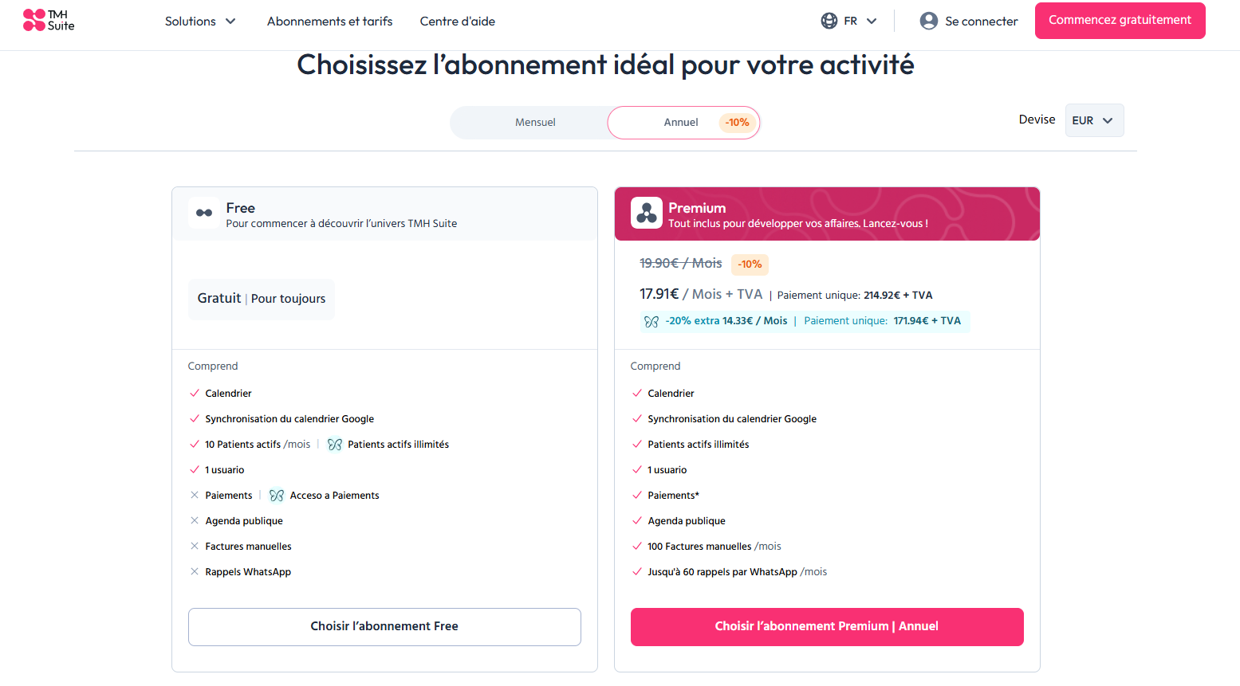1240x686 pixels.
Task: Click butterfly icon beside Acceso a Paiements
Action: 277,496
